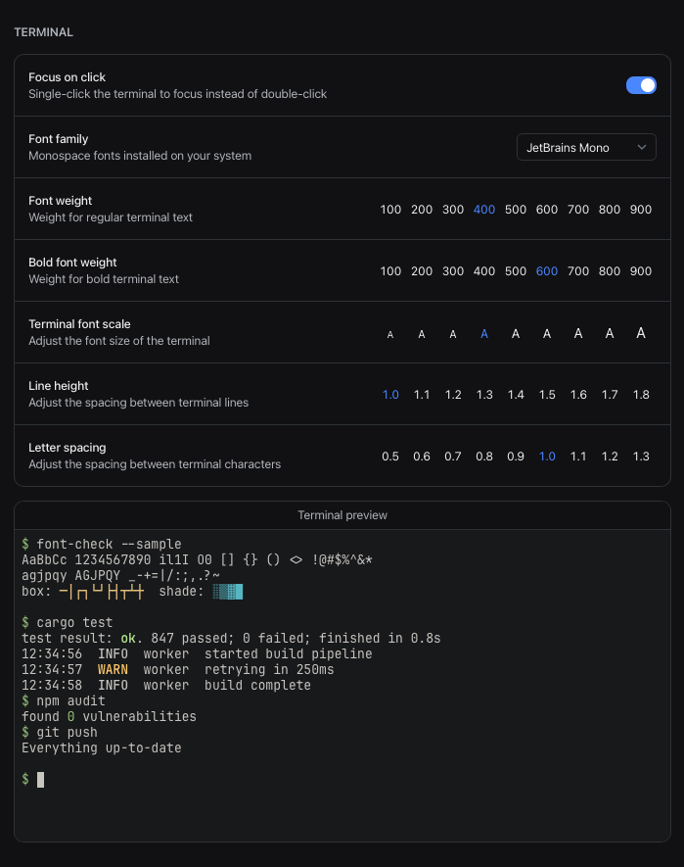Set Font weight to 100
This screenshot has width=684, height=867.
tap(390, 210)
